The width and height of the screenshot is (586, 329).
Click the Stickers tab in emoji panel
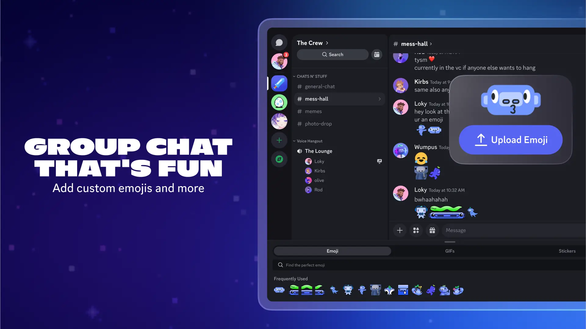pos(567,251)
